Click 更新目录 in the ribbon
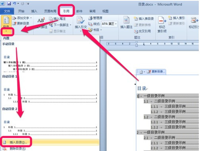Screen dimensions: 200x151 click(21, 23)
